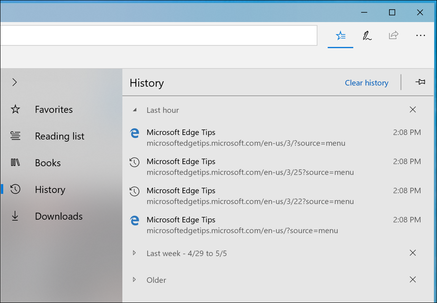Click the address bar field
The height and width of the screenshot is (303, 437).
click(158, 35)
